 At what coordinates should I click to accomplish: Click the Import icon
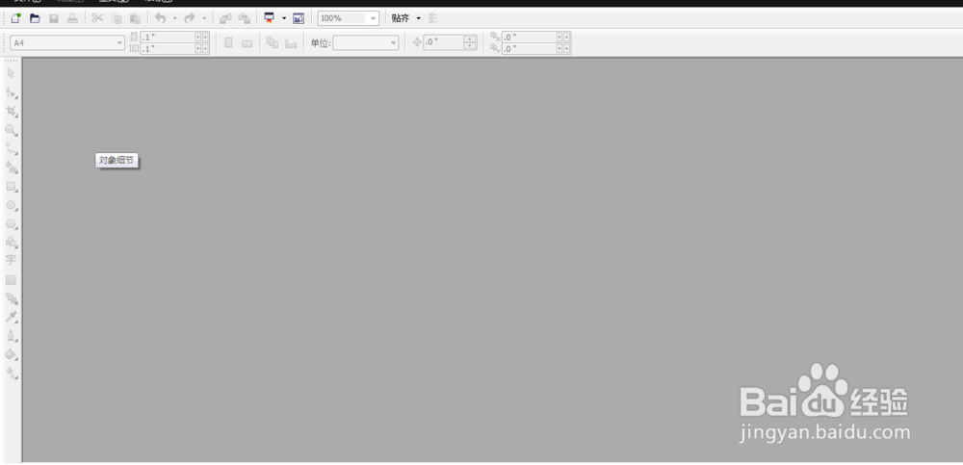coord(225,18)
